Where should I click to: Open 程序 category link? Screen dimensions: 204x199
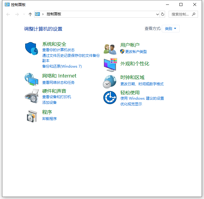47,112
